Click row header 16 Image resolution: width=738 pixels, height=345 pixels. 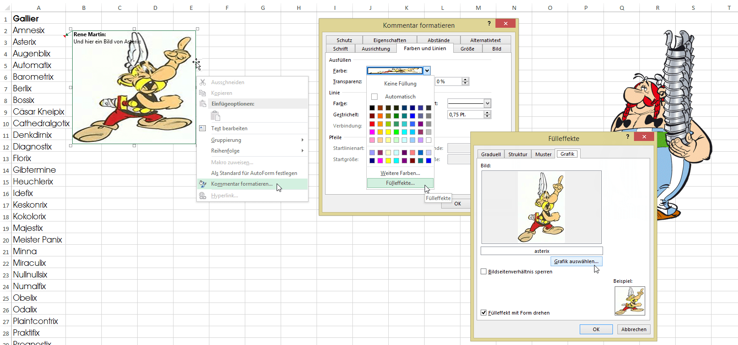(6, 193)
